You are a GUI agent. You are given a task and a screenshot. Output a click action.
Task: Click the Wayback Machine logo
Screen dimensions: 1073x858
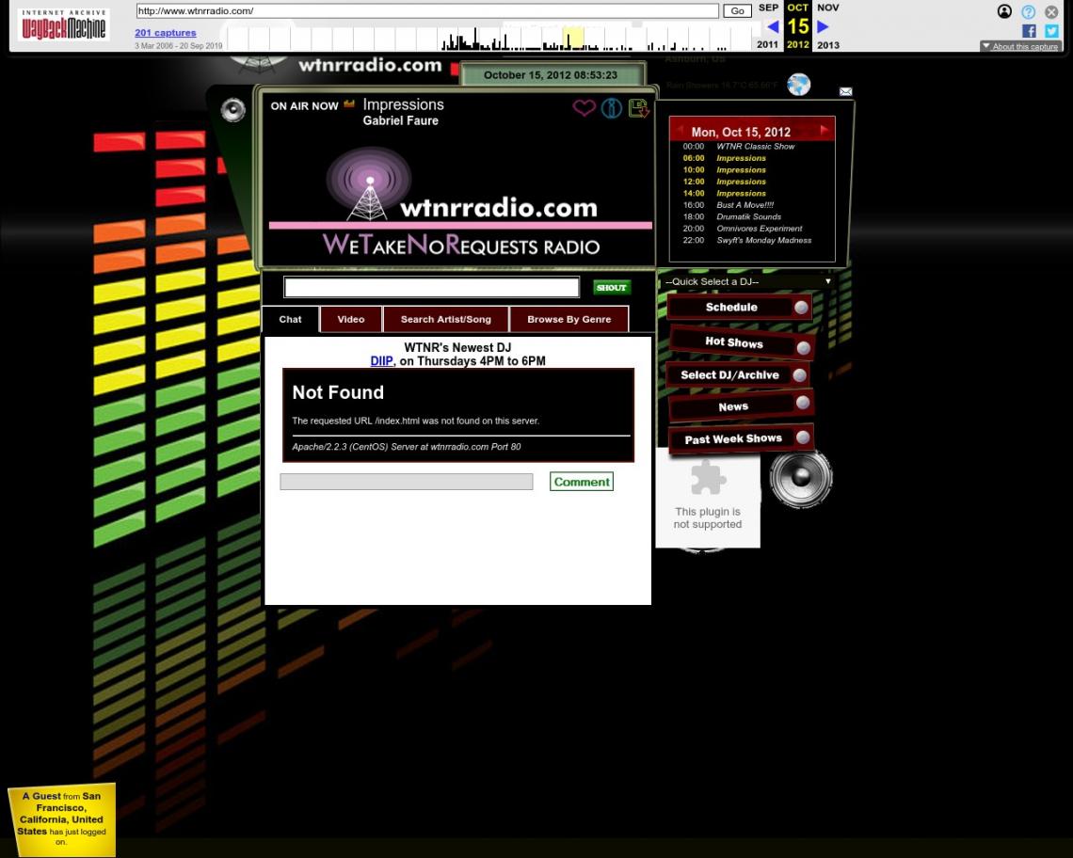(x=64, y=24)
